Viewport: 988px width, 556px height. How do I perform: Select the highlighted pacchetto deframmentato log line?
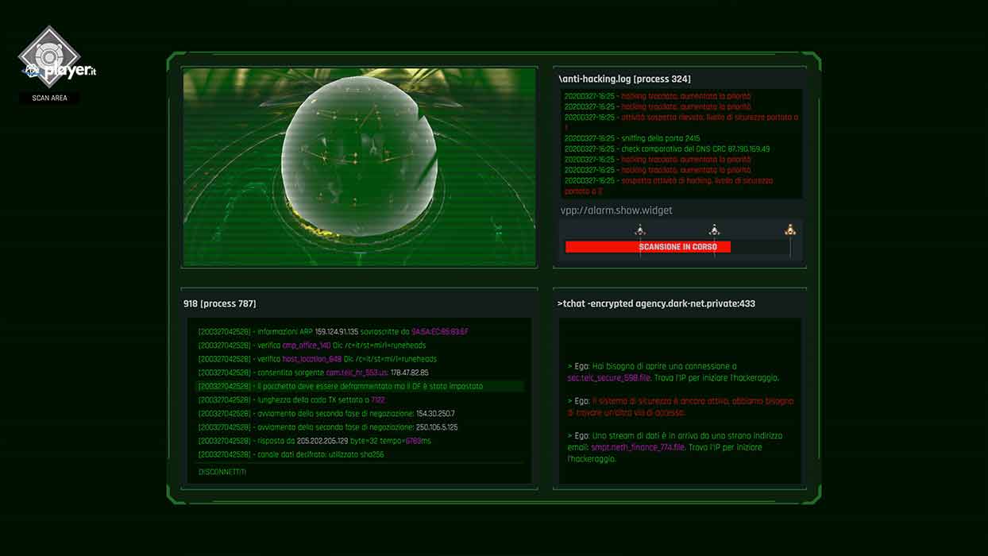359,386
